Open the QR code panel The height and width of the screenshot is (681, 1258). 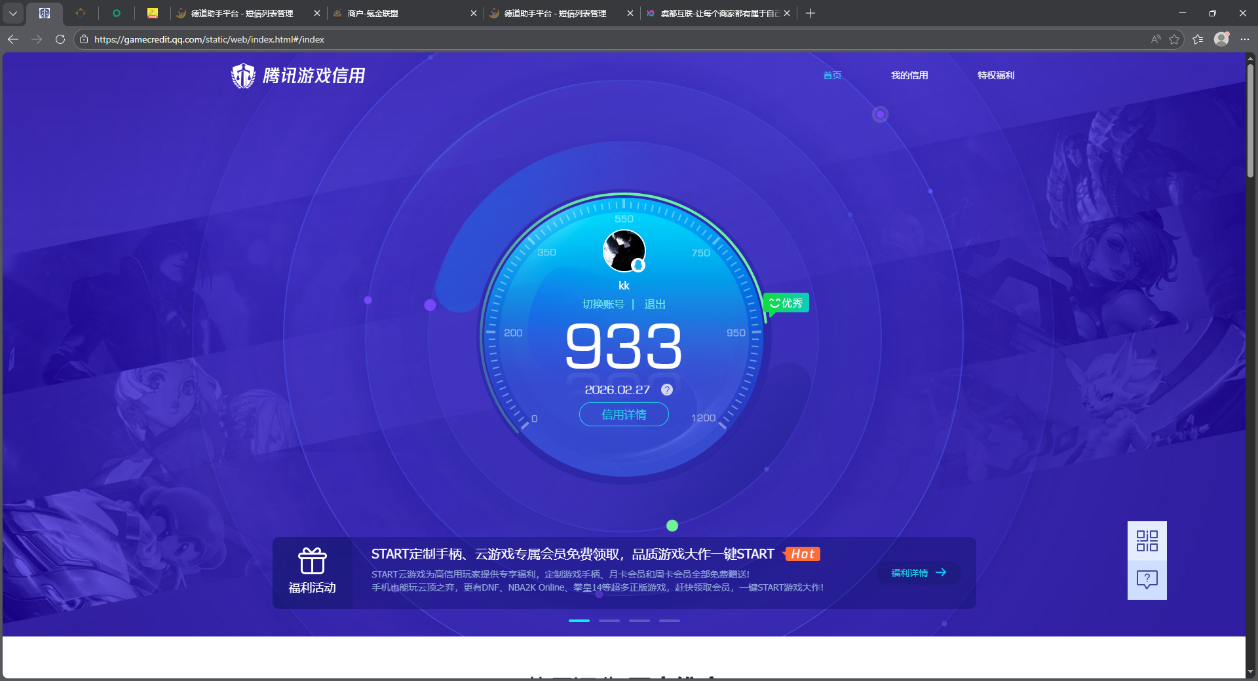tap(1146, 541)
